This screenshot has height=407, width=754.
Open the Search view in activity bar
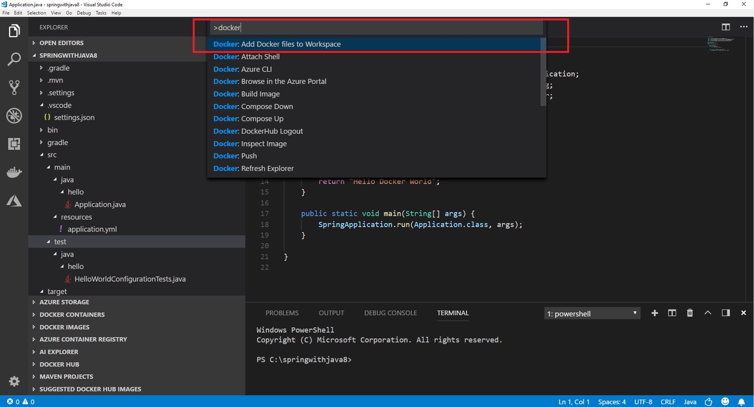click(14, 59)
